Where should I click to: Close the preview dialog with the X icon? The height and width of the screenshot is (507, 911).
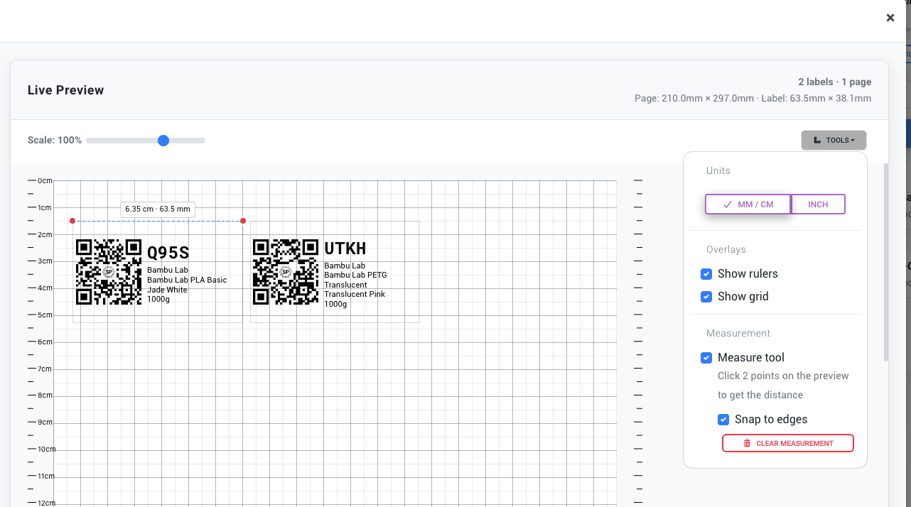[890, 18]
